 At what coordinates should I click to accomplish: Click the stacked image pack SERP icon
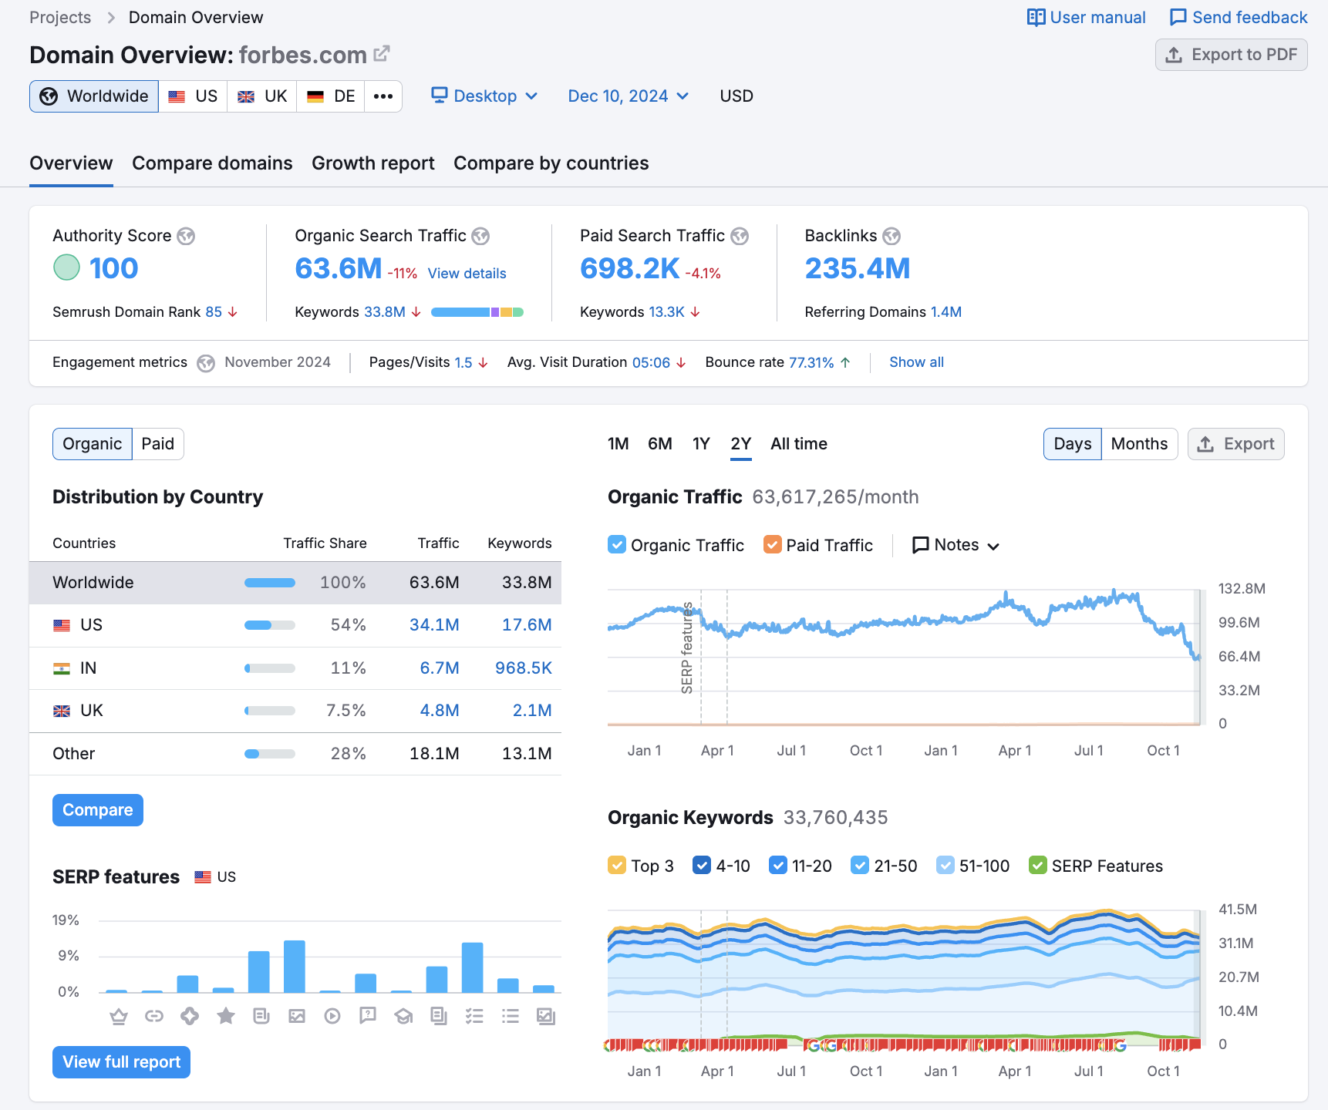pyautogui.click(x=546, y=1017)
